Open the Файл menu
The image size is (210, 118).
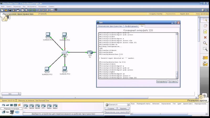pyautogui.click(x=3, y=6)
